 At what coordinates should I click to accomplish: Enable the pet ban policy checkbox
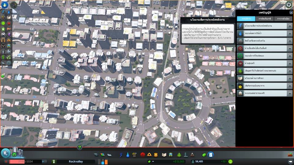(290, 48)
